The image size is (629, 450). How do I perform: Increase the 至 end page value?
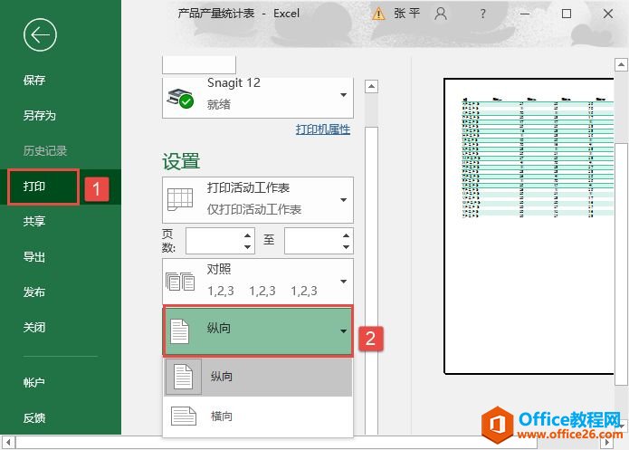tap(347, 235)
